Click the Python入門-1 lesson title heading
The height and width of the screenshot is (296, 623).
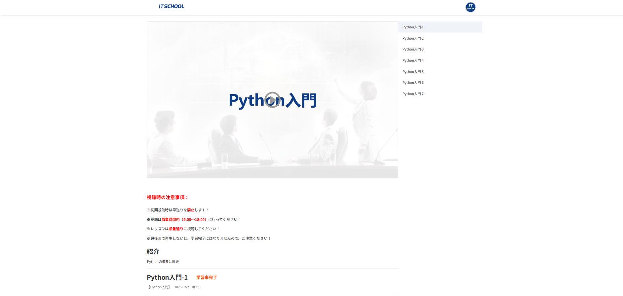[x=167, y=277]
